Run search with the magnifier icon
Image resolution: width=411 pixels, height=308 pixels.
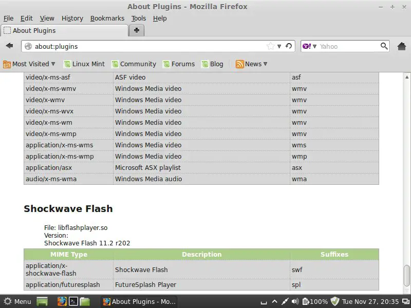pos(384,46)
